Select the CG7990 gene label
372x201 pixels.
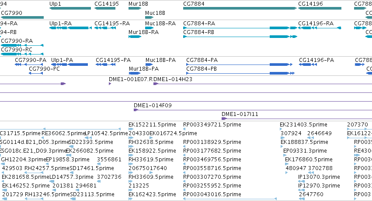[x=12, y=13]
